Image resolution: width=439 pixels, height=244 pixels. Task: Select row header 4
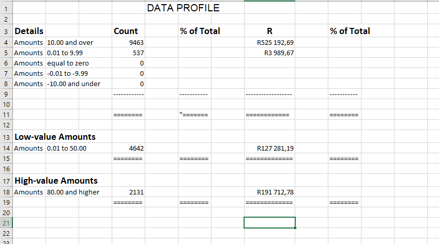coord(6,43)
